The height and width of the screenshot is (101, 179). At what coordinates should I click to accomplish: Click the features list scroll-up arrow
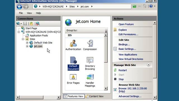(106, 35)
